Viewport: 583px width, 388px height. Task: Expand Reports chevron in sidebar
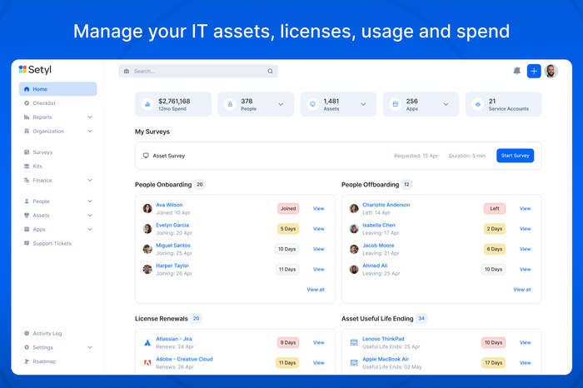[x=90, y=117]
